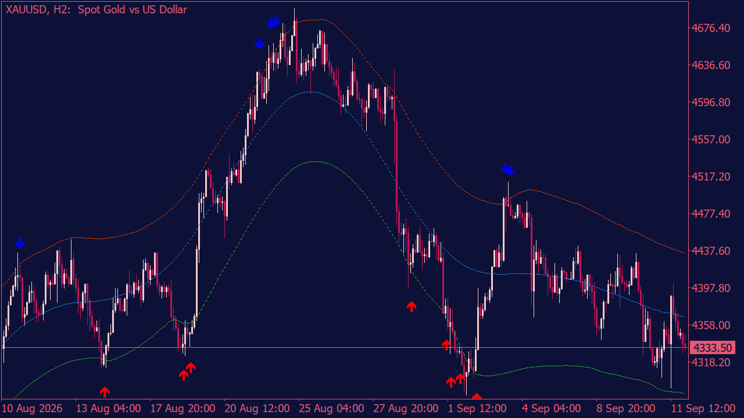Click the 4676.40 price axis label
Screen dimensions: 744x418
click(x=711, y=28)
